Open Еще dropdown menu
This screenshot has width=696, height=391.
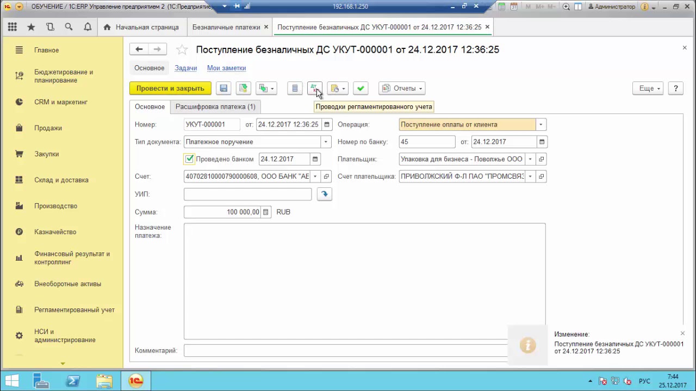tap(648, 89)
